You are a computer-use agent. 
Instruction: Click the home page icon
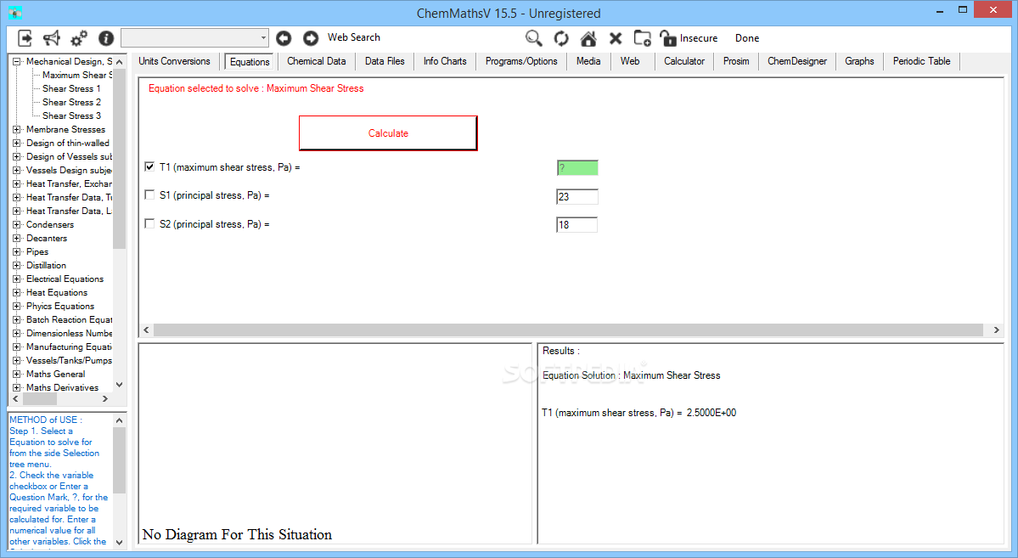tap(588, 39)
